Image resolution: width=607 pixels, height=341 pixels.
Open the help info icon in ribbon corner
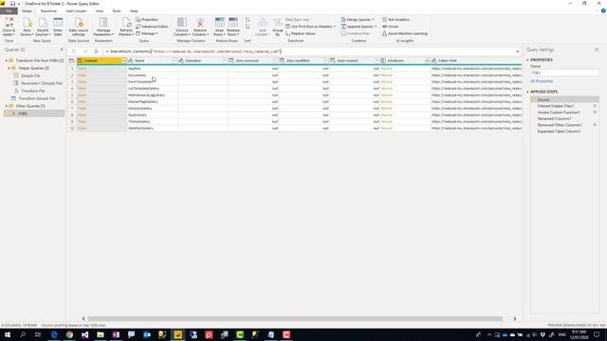tap(603, 10)
